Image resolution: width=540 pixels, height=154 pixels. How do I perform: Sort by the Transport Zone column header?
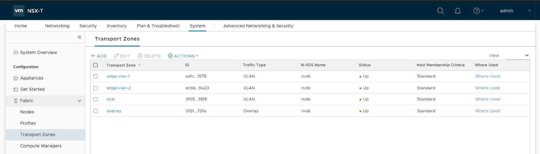click(x=121, y=65)
